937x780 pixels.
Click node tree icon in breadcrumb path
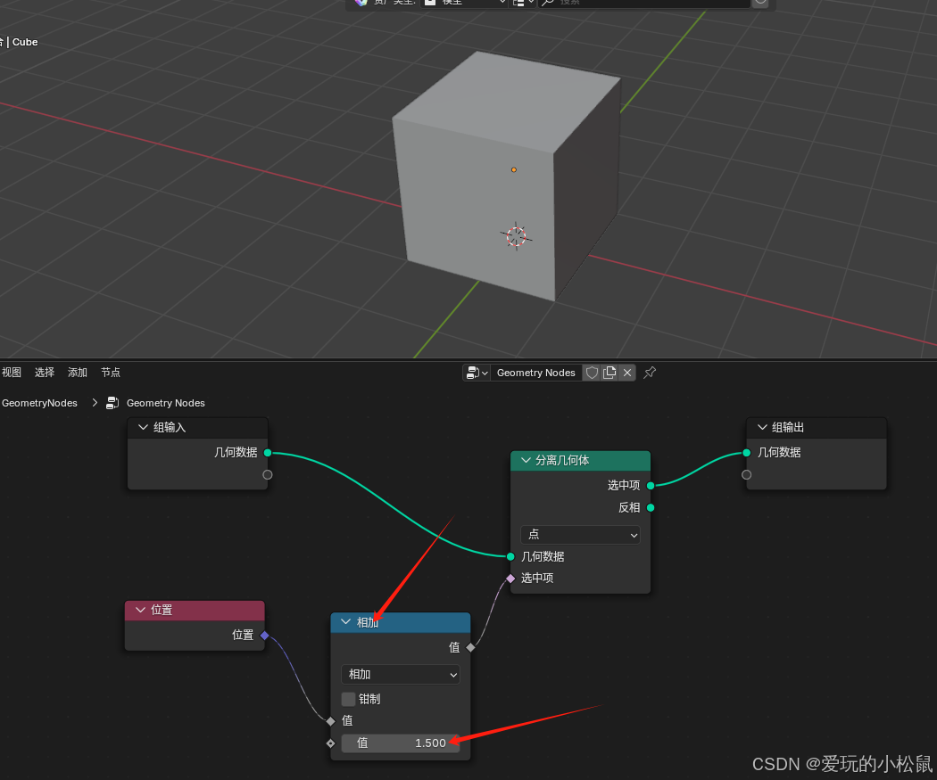[x=112, y=403]
